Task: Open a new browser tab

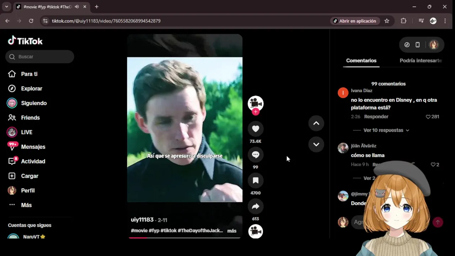Action: point(97,7)
